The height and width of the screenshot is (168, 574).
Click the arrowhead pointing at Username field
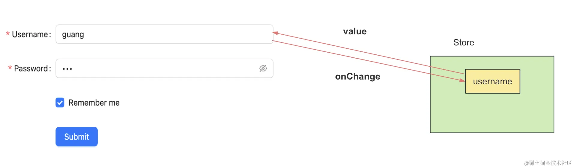[x=276, y=33]
